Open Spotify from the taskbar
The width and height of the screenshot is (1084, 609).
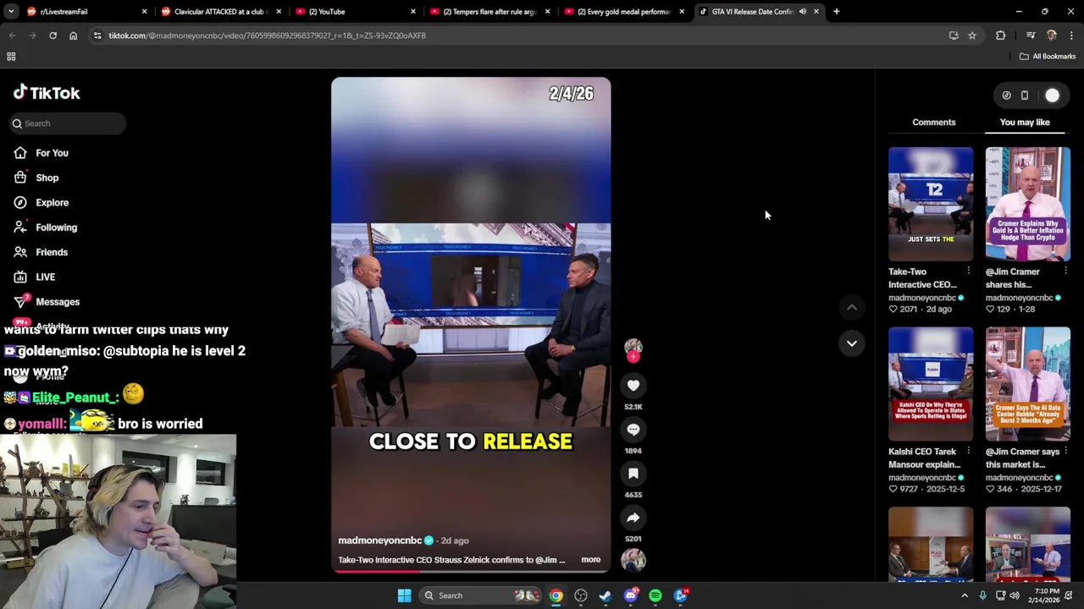click(655, 595)
